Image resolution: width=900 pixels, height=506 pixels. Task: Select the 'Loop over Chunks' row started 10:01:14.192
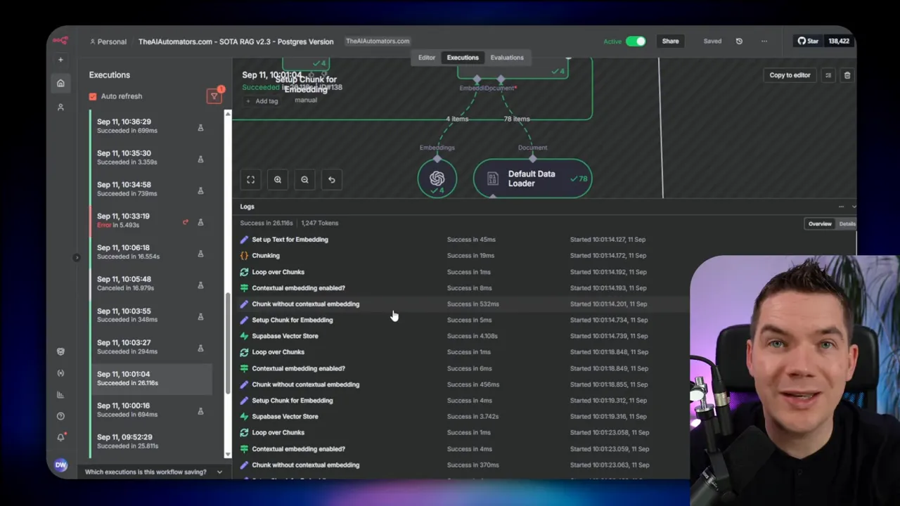[462, 272]
